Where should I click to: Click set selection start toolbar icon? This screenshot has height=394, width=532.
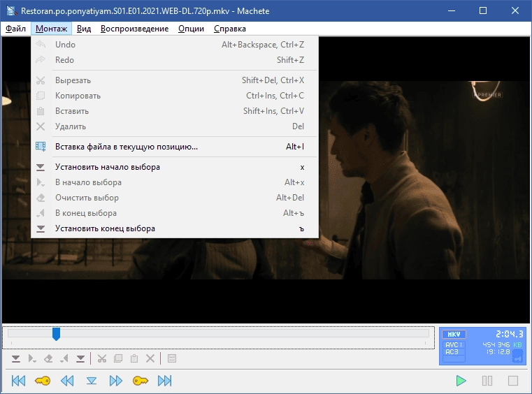[x=15, y=359]
